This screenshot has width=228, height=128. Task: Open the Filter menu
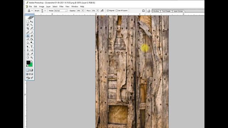pos(61,6)
